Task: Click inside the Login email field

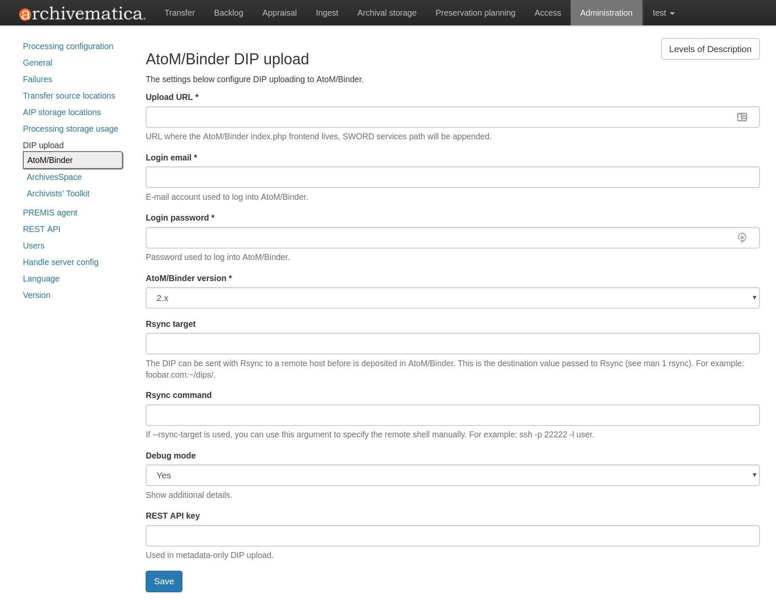Action: pos(451,177)
